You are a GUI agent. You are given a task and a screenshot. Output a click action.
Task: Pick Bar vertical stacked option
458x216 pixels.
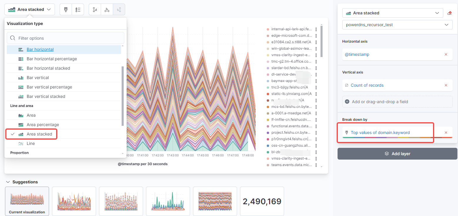pyautogui.click(x=64, y=96)
